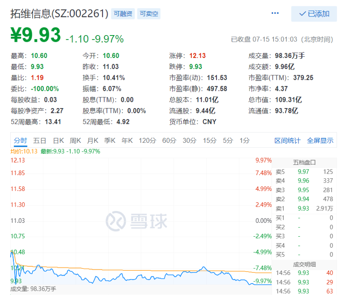This screenshot has height=295, width=341.
Task: Select the 卖2 order row at 9.94
Action: tap(304, 199)
